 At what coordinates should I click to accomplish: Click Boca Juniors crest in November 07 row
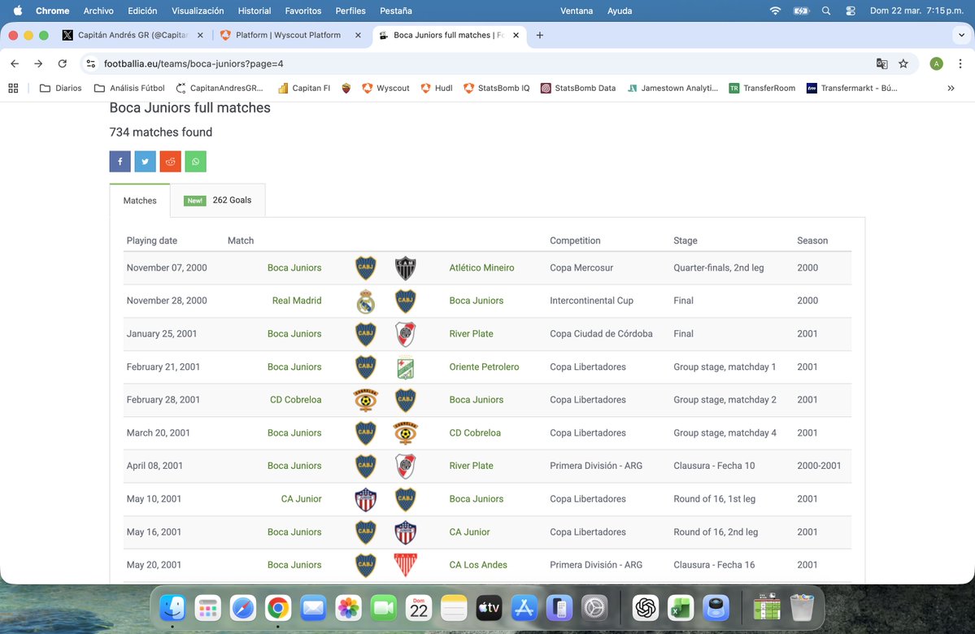366,268
